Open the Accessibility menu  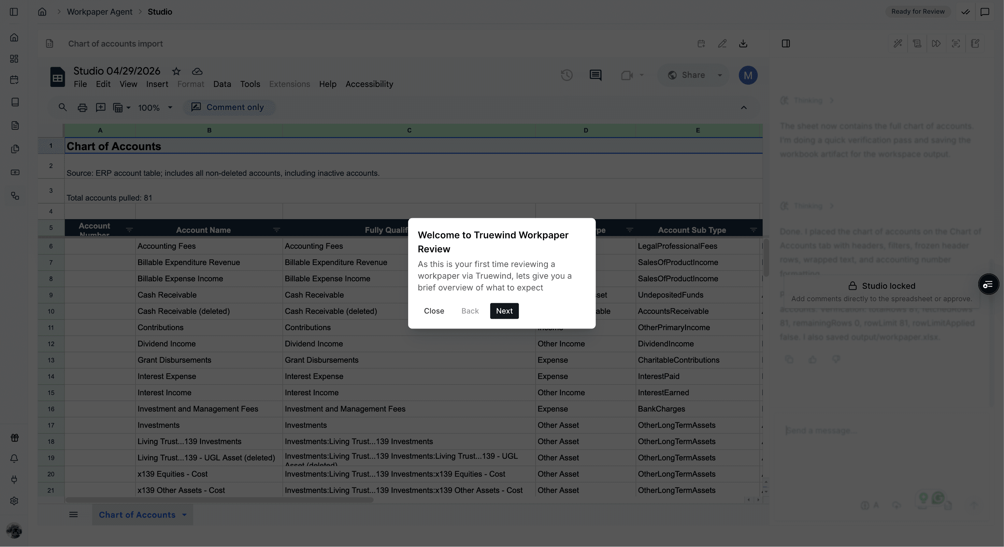369,84
